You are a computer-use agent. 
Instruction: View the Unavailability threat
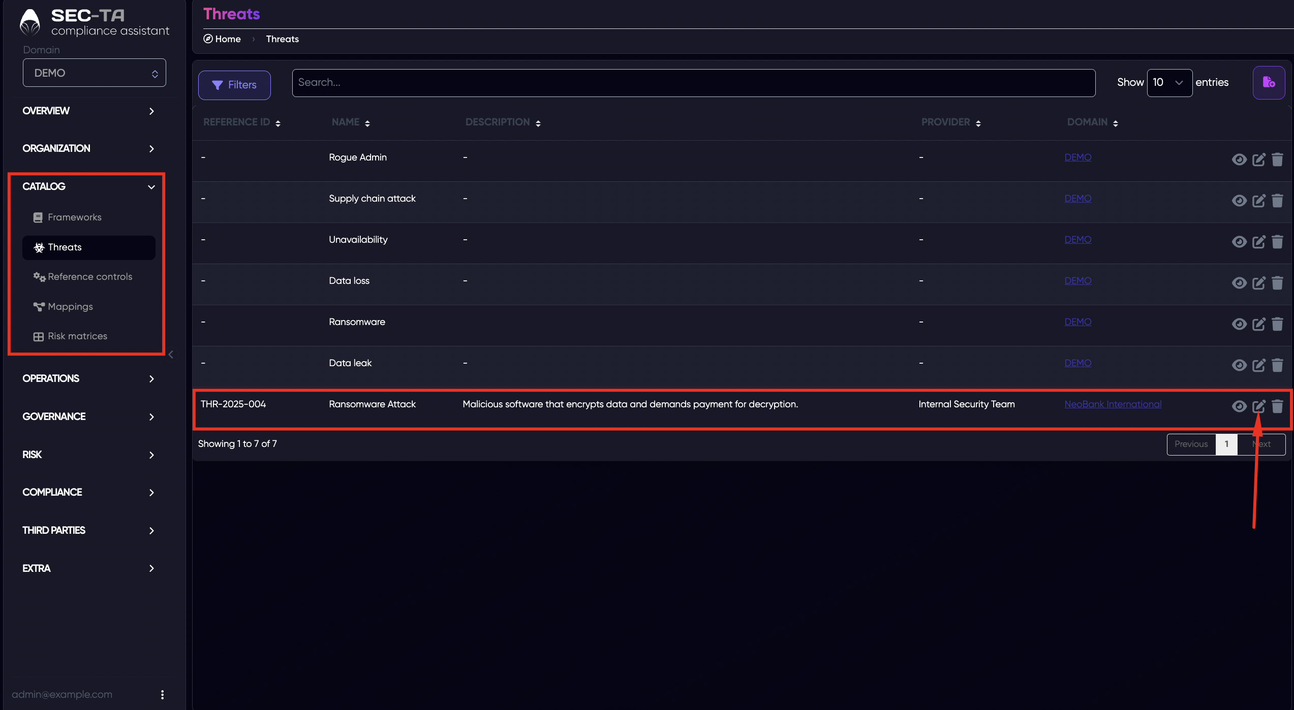(1239, 242)
